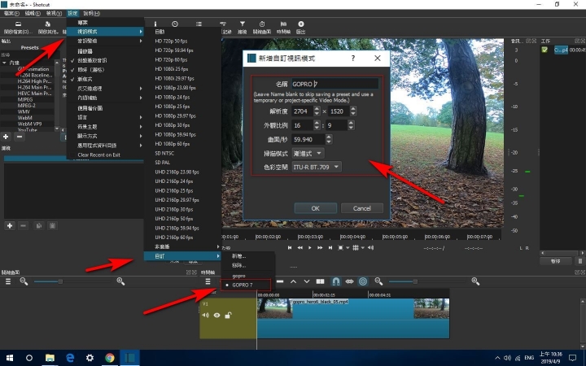This screenshot has width=586, height=366.
Task: Open the View (V) menu
Action: pos(54,14)
